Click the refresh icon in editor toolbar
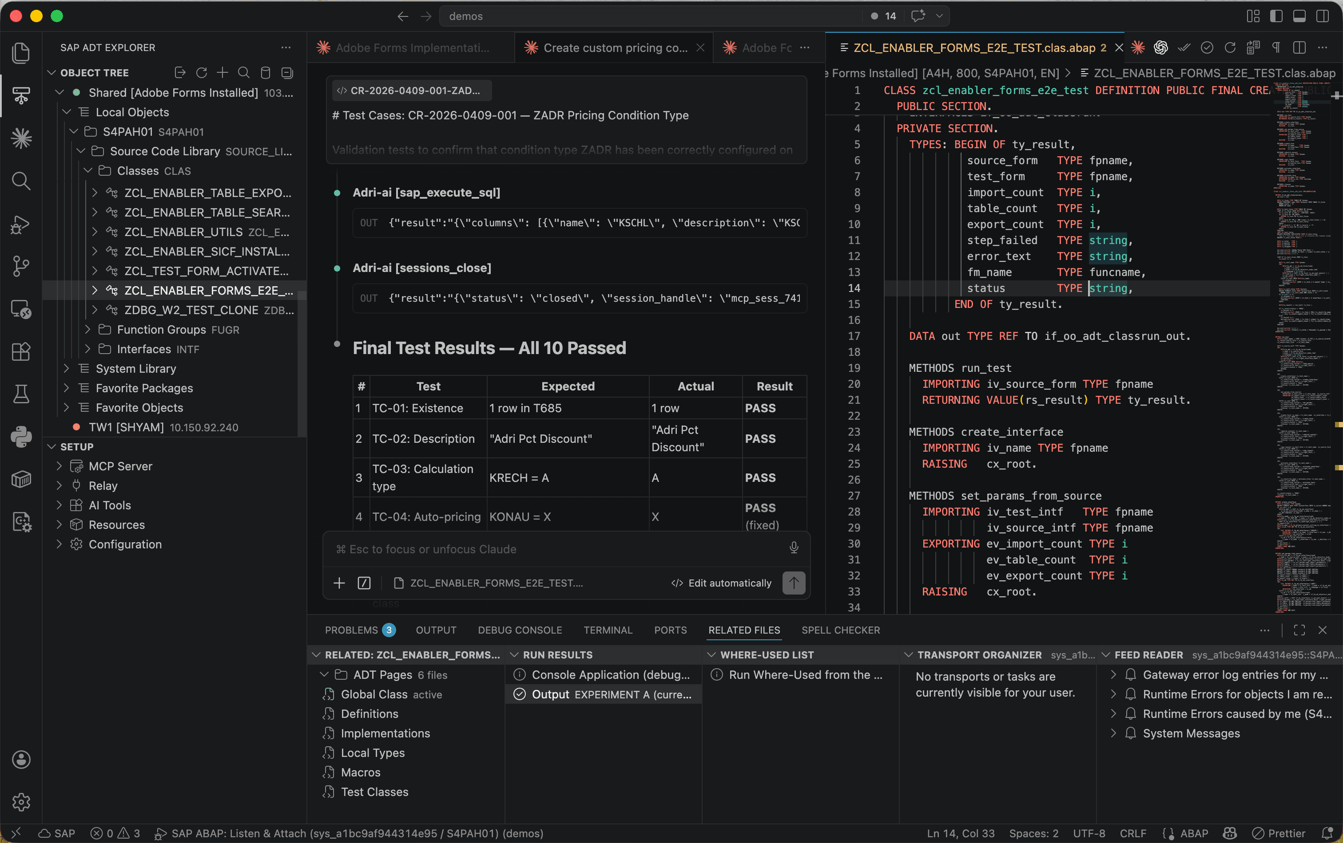This screenshot has height=843, width=1343. 1230,47
